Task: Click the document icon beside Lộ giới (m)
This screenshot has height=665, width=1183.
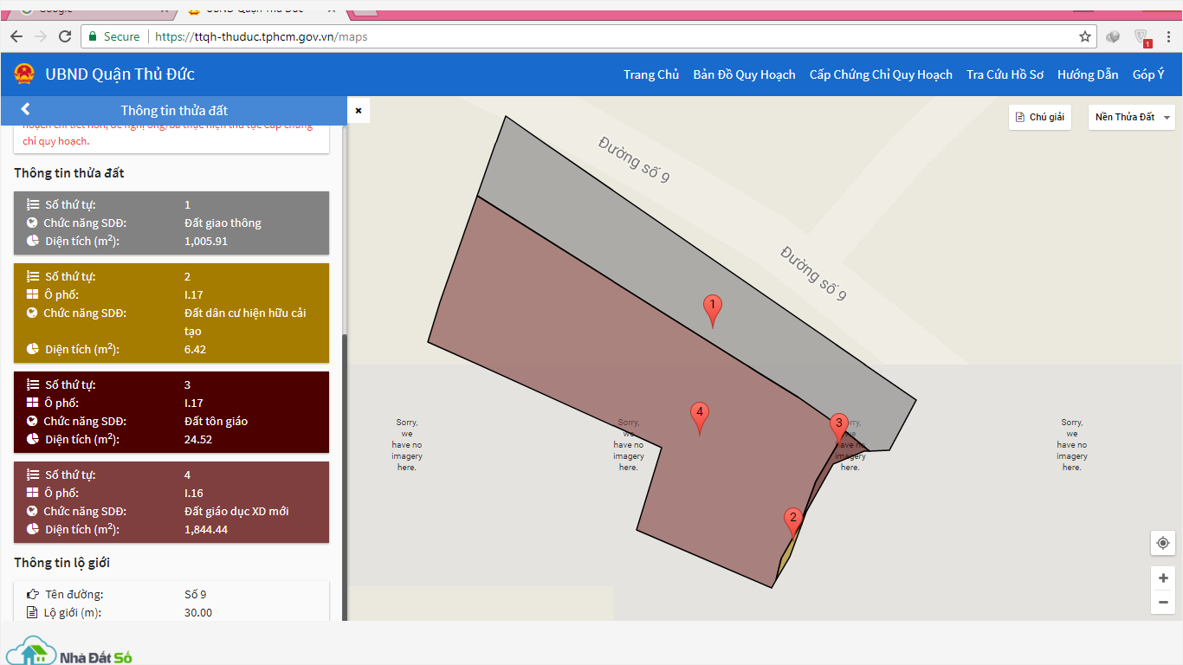Action: point(33,612)
